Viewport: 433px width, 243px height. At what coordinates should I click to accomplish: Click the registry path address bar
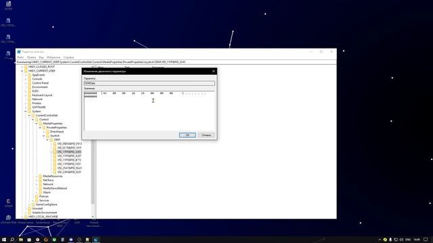click(176, 62)
